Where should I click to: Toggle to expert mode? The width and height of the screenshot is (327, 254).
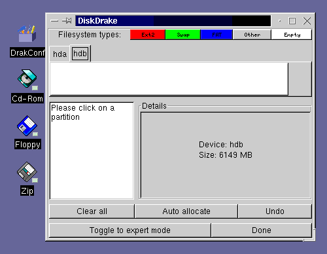pyautogui.click(x=130, y=230)
